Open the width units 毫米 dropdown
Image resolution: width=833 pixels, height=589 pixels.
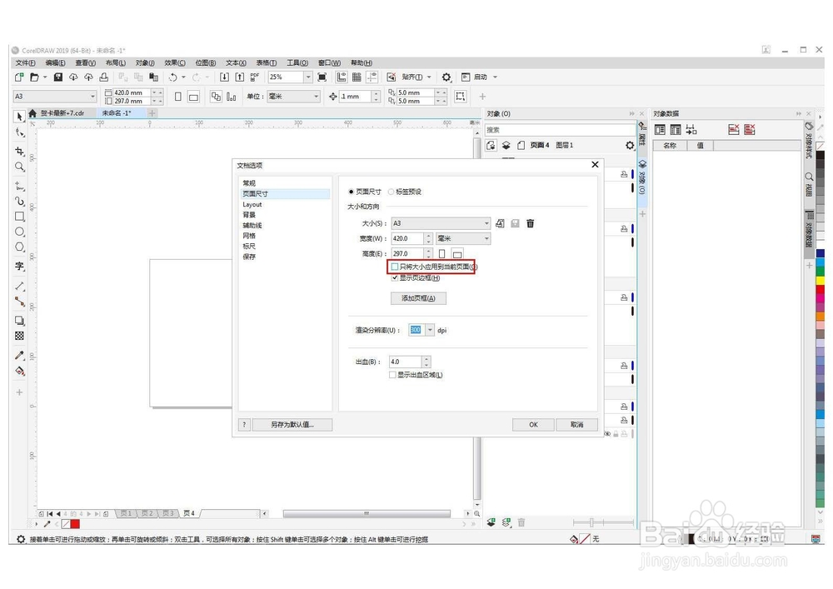[x=487, y=238]
